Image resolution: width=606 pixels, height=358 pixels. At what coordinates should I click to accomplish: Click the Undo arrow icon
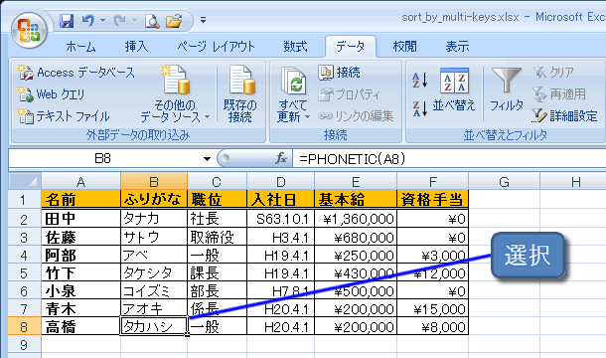pyautogui.click(x=88, y=21)
